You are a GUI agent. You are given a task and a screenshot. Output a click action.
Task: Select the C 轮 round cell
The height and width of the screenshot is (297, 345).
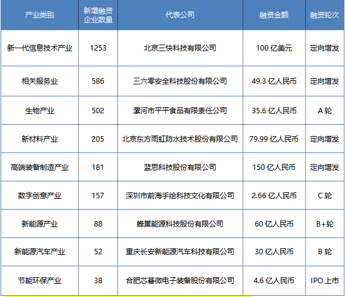[325, 196]
